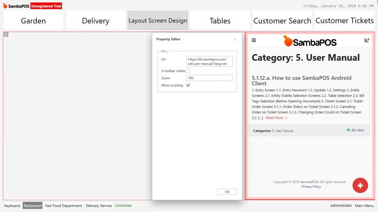Click the Zoom value field
Screen dimensions: 378x212
210,78
